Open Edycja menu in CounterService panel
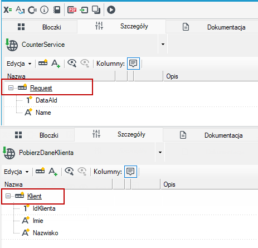The image size is (258, 248). (19, 64)
